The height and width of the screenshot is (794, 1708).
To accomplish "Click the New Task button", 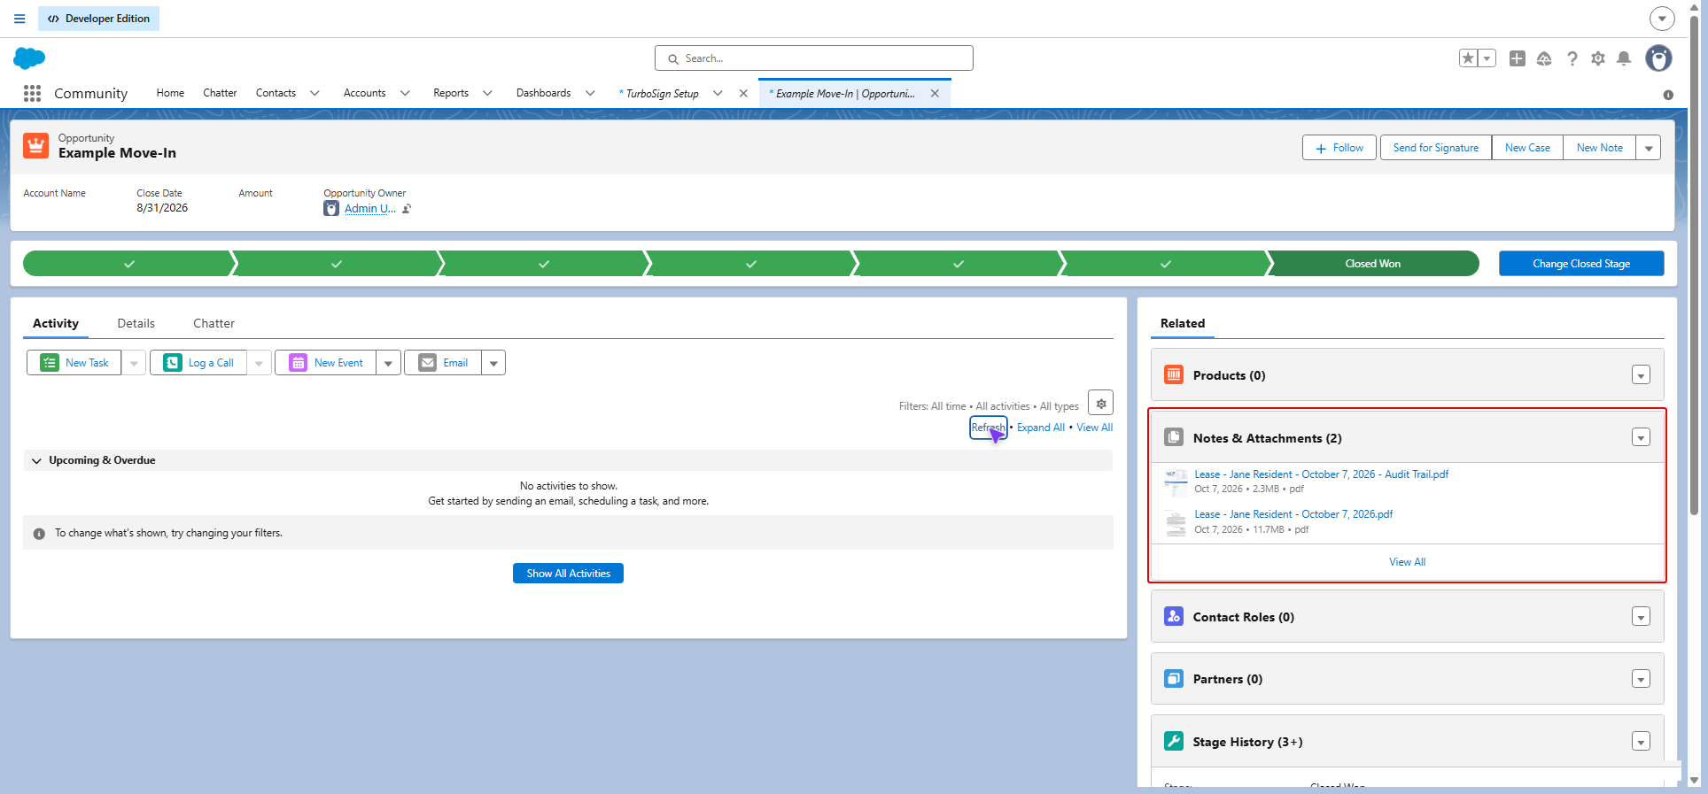I will pyautogui.click(x=74, y=363).
